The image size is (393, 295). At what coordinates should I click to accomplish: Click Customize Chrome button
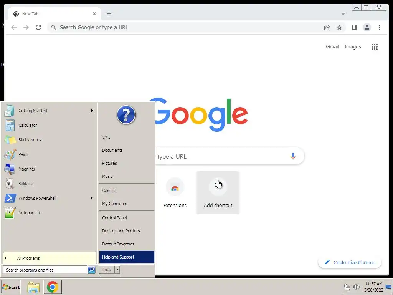pos(350,263)
